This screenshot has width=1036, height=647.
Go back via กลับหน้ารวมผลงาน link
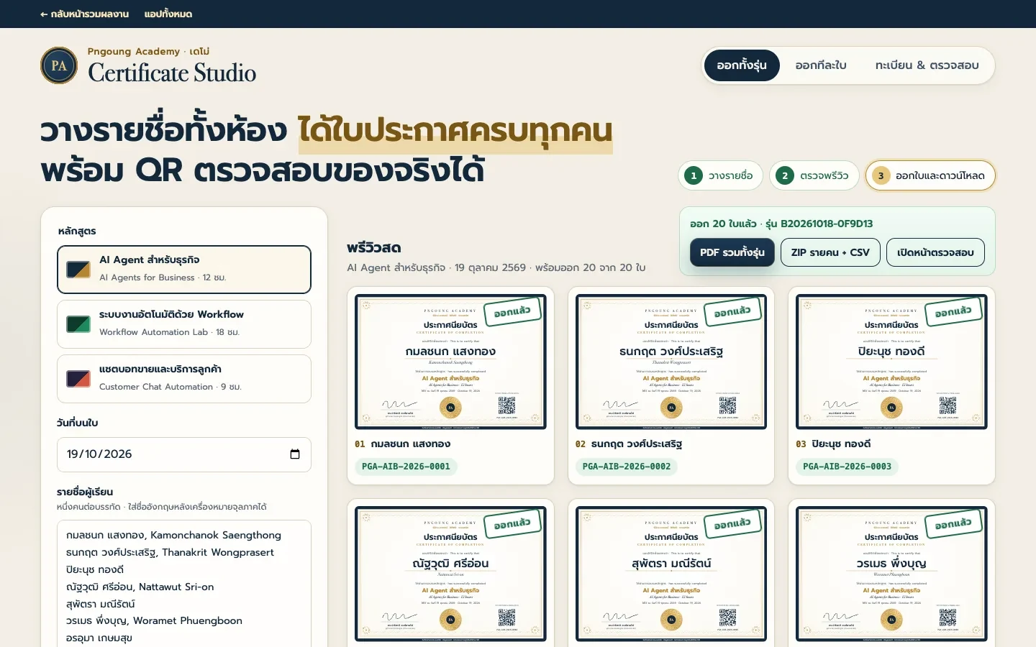85,14
